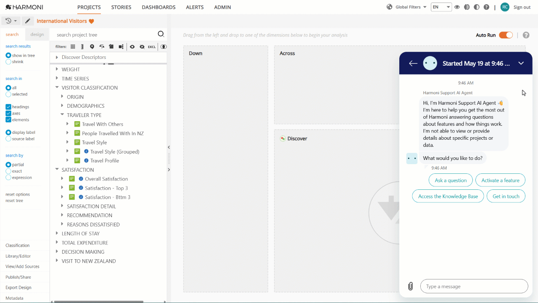
Task: Click the info icon beside Overall Satisfaction
Action: [x=81, y=179]
